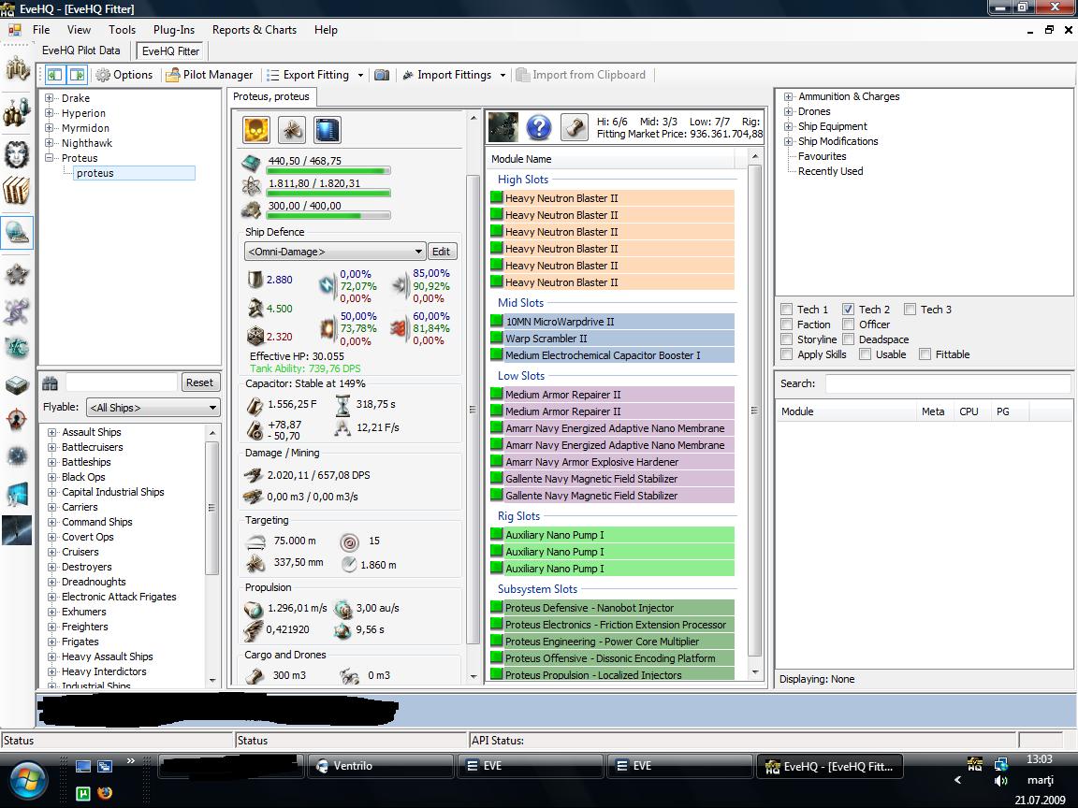The image size is (1078, 808).
Task: Click the green status box for 10MN MicroWarpdrive II
Action: click(496, 321)
